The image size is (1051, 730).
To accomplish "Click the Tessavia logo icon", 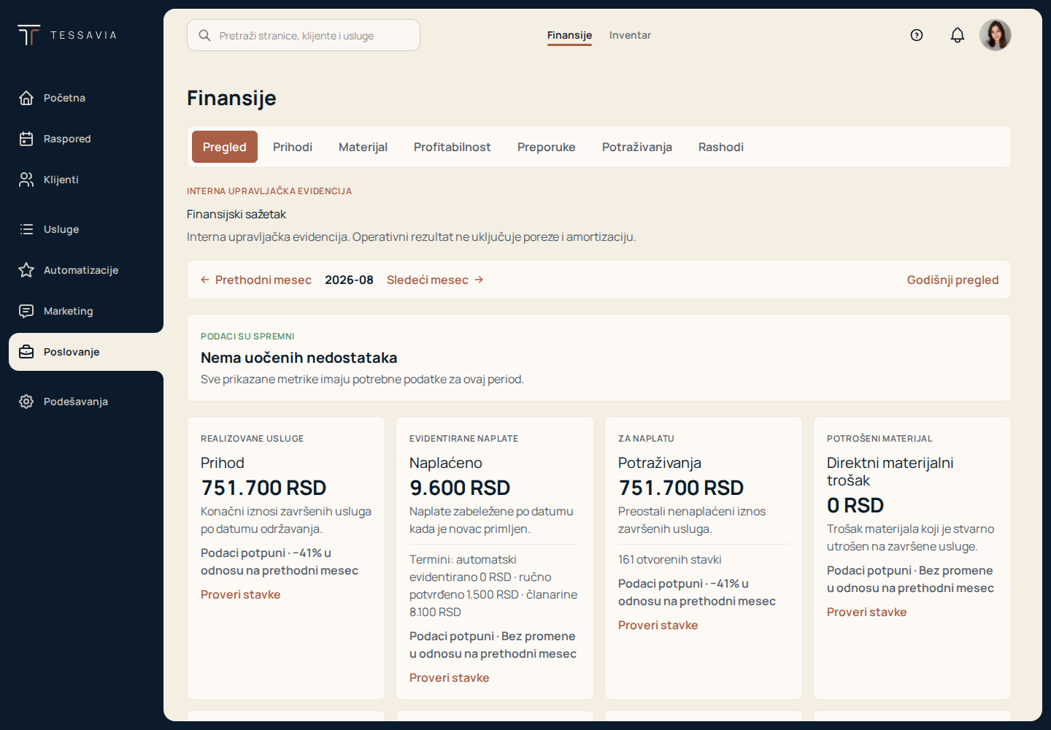I will 29,35.
